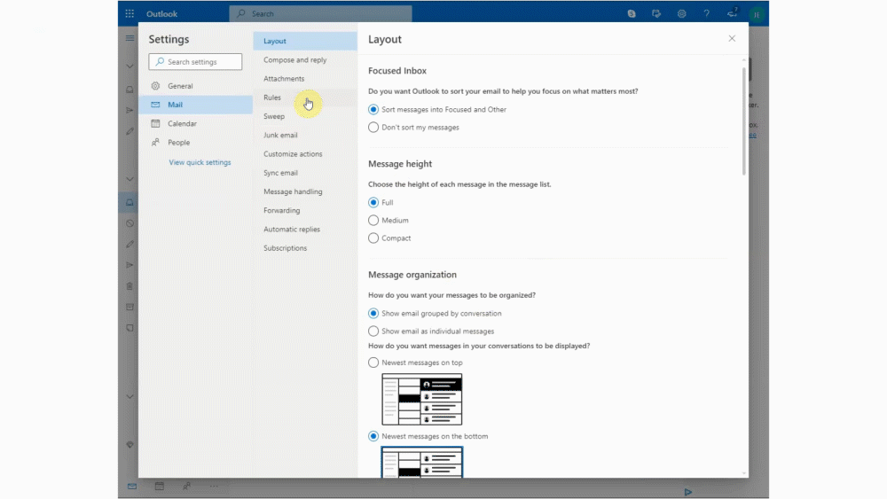Select the Mail settings category

pyautogui.click(x=196, y=105)
